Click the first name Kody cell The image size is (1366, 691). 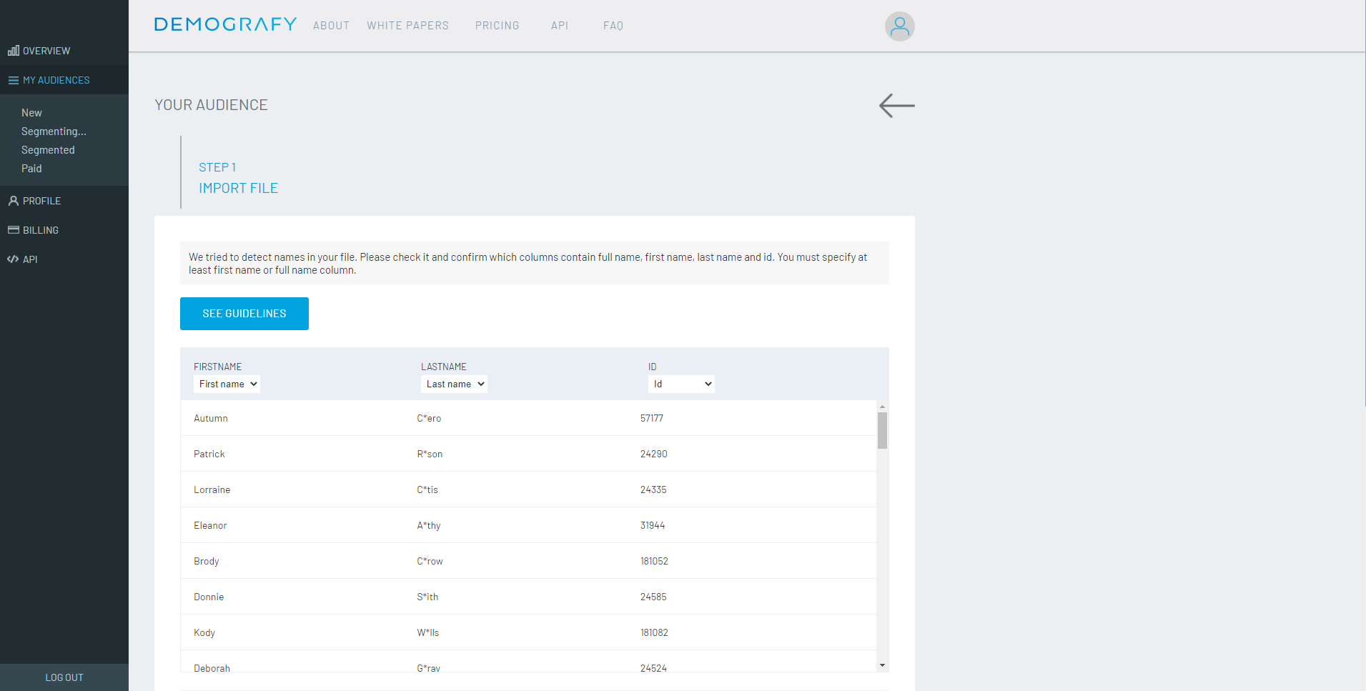204,632
